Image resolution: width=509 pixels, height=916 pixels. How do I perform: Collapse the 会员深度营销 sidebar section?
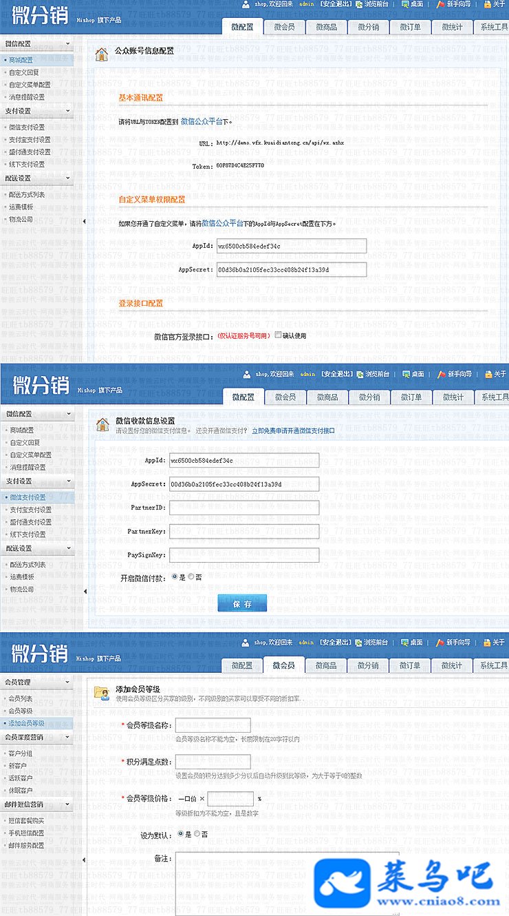pyautogui.click(x=67, y=737)
